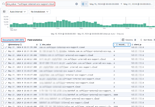The image size is (155, 107).
Task: Click the record column drag handle
Action: [x=115, y=45]
